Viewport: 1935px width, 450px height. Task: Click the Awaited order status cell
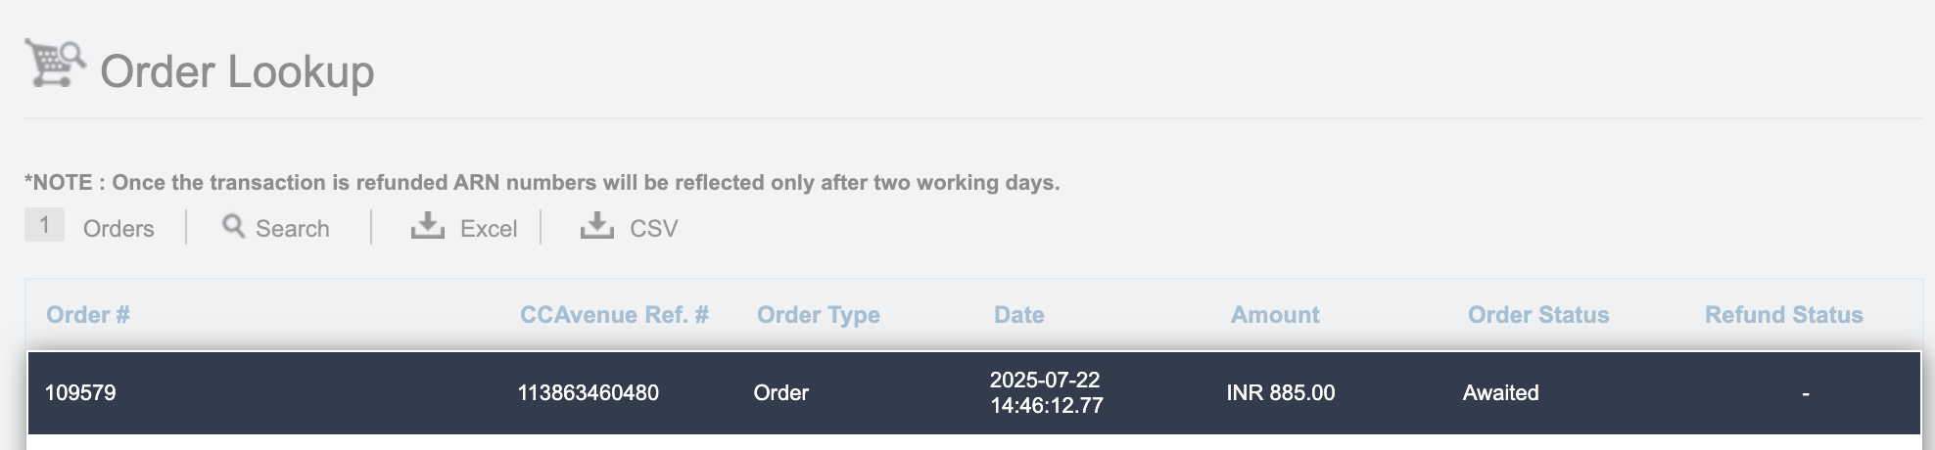click(x=1500, y=393)
